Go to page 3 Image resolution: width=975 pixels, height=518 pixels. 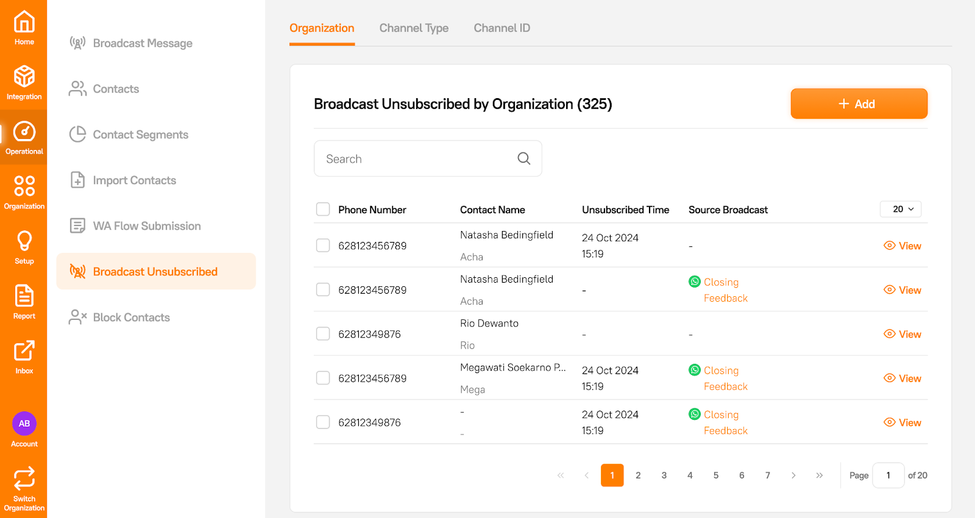(x=664, y=475)
